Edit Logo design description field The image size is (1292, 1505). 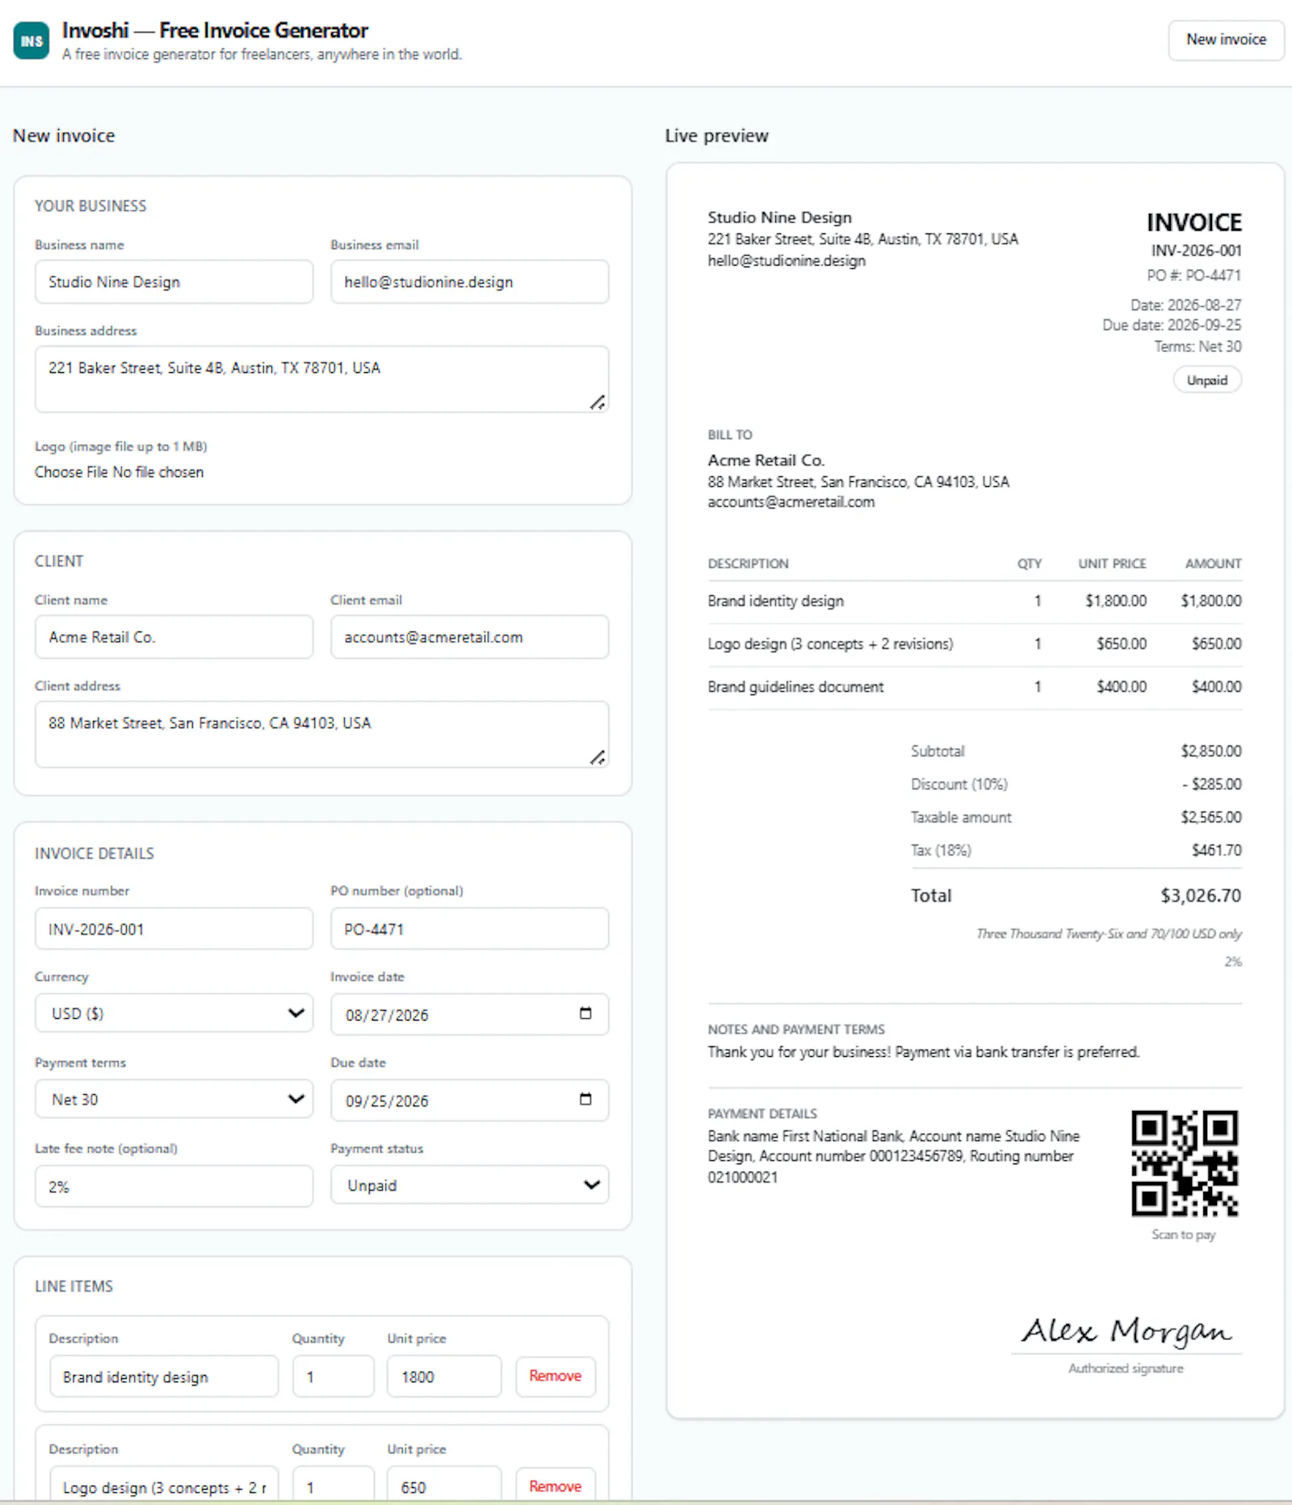click(x=164, y=1486)
